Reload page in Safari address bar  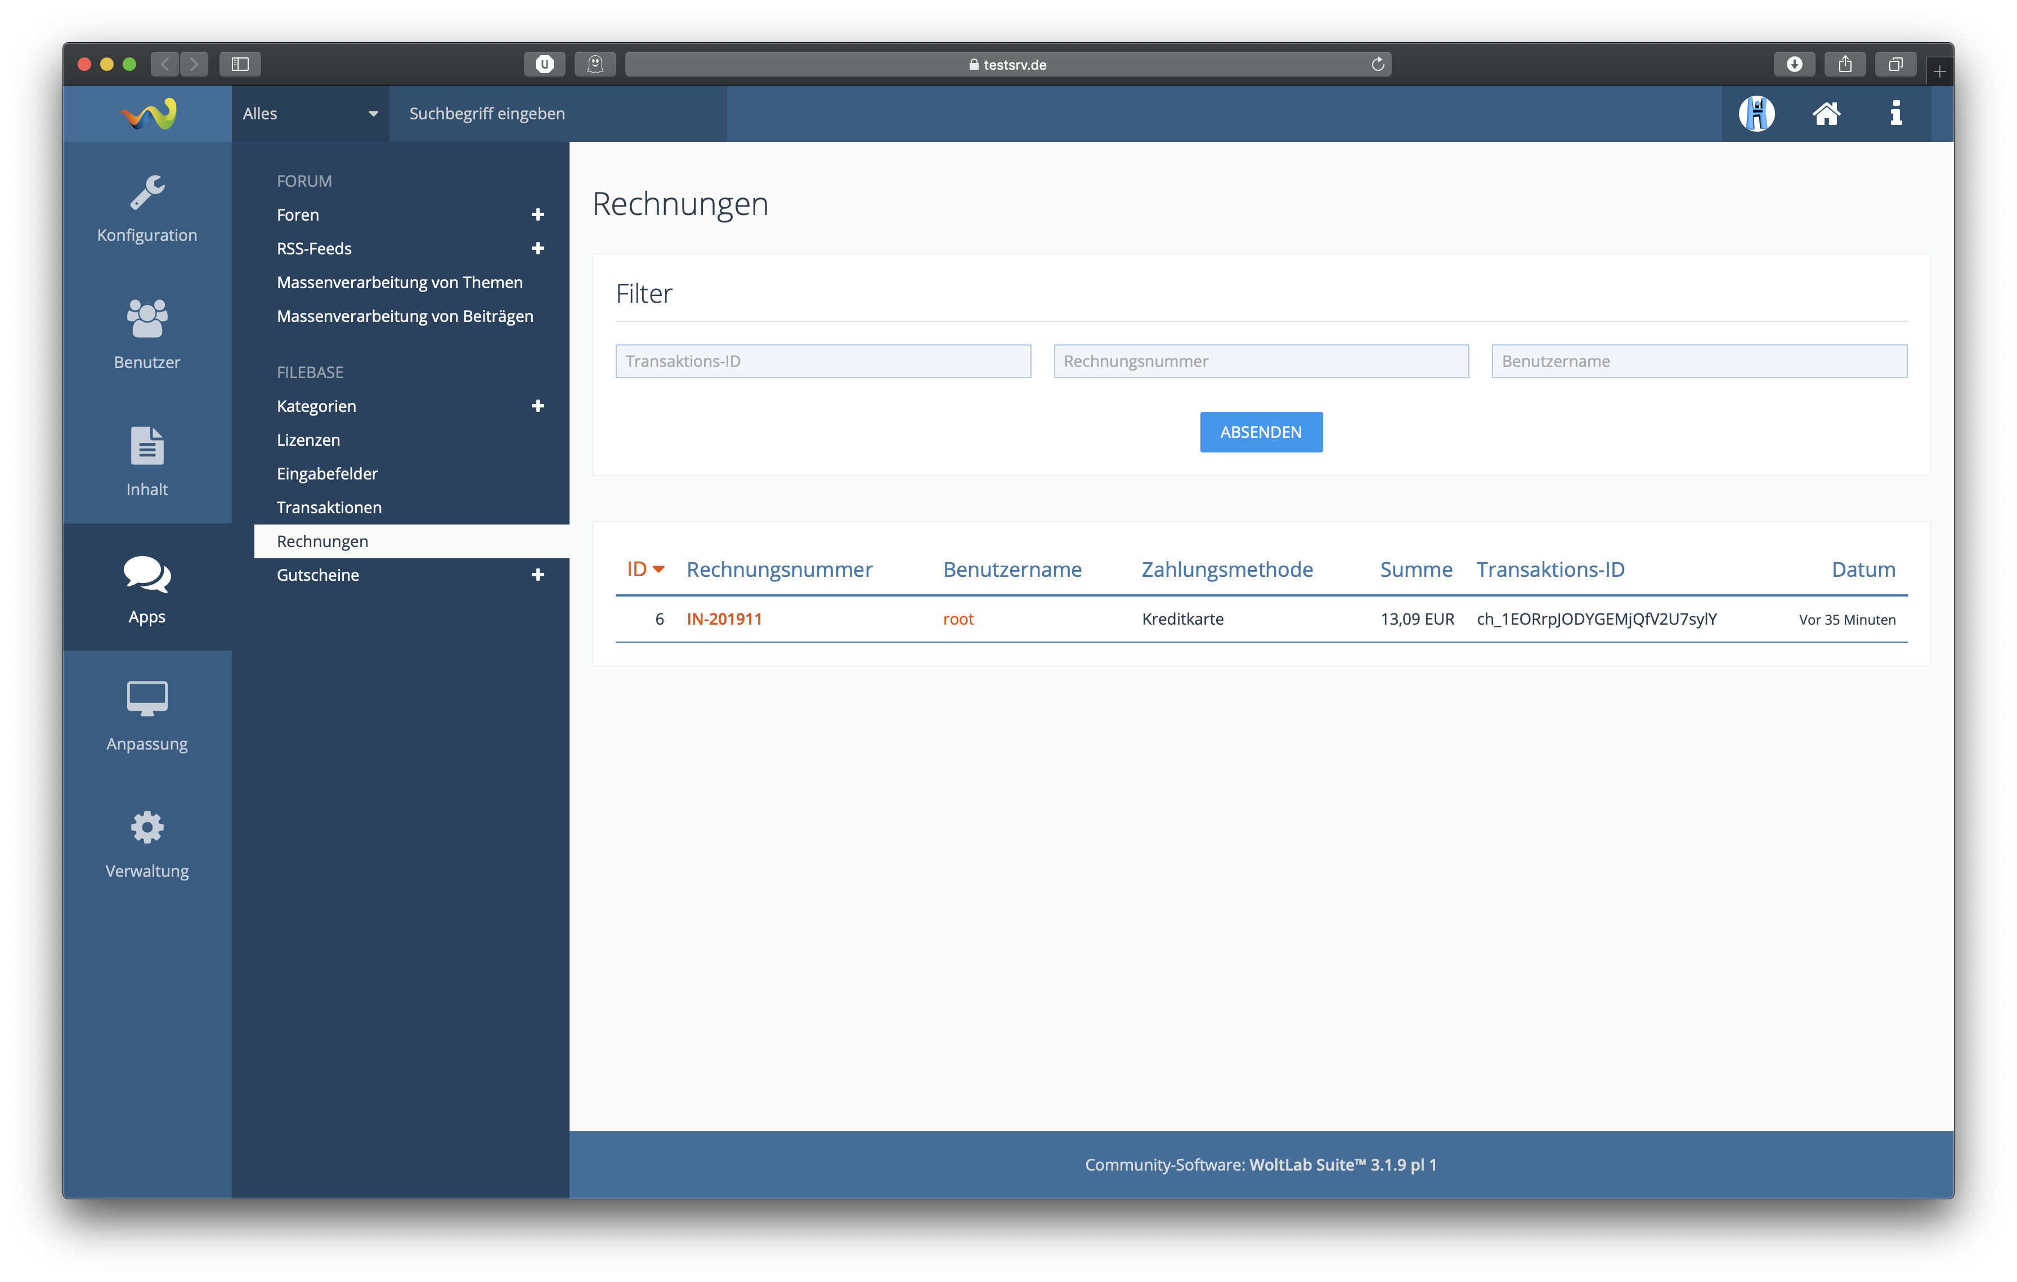point(1377,64)
